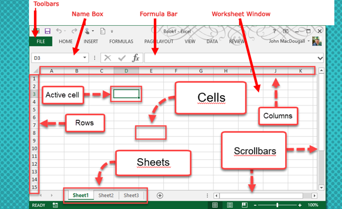Click the Insert Function fx icon
The width and height of the screenshot is (342, 209).
136,58
